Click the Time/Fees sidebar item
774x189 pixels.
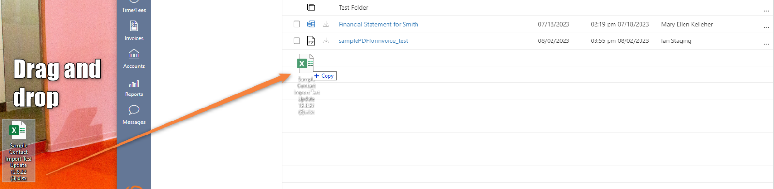[134, 10]
